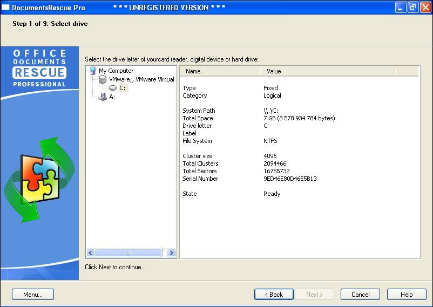The height and width of the screenshot is (307, 433).
Task: Click the '9ED46E80D46E5B13' serial value
Action: point(290,179)
